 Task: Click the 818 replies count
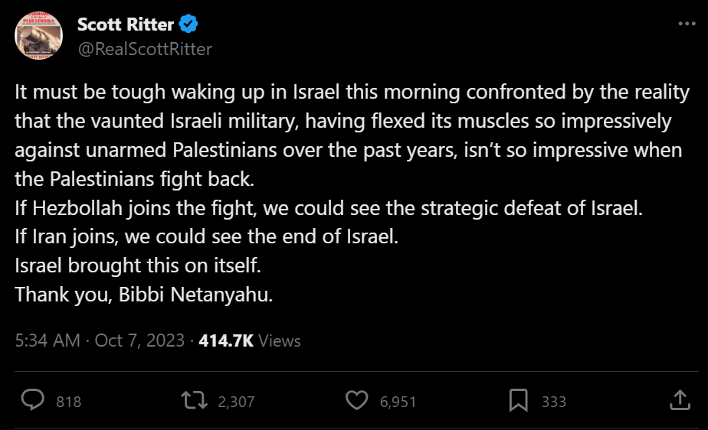[69, 401]
